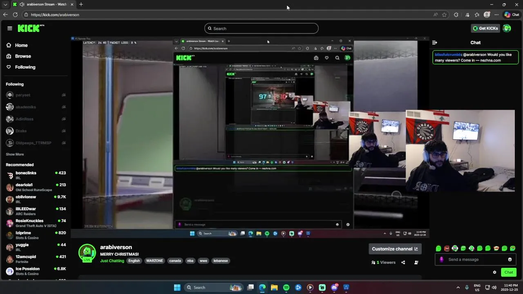The image size is (523, 294).
Task: Open followed channel AdinRoss
Action: [x=36, y=119]
